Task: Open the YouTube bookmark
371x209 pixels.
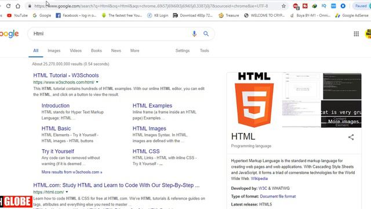Action: pyautogui.click(x=17, y=16)
